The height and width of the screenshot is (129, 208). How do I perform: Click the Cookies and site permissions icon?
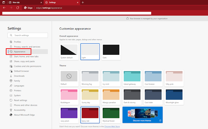[11, 66]
